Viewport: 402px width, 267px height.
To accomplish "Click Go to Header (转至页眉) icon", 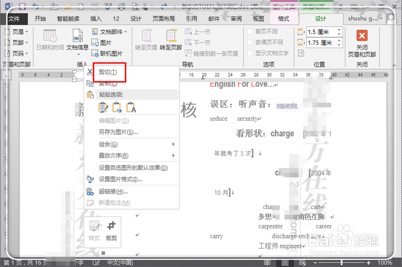I will (x=146, y=35).
